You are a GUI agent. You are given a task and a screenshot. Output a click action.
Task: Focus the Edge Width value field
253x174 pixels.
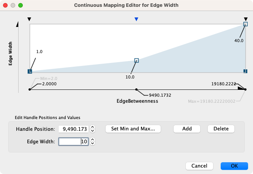[x=74, y=142]
